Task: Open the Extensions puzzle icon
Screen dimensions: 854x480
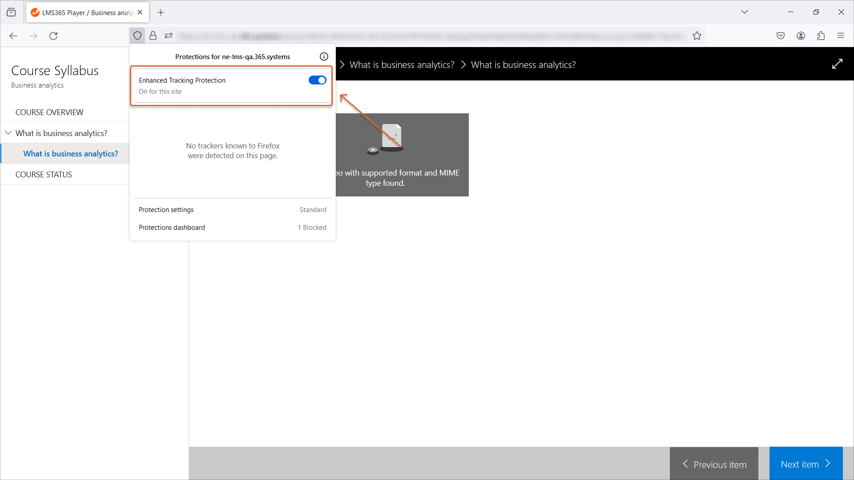Action: point(821,36)
